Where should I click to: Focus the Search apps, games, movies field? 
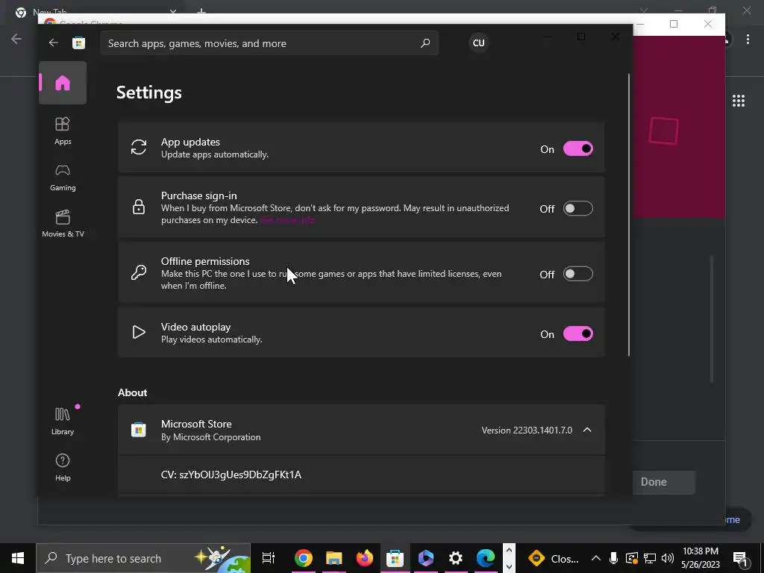point(269,43)
